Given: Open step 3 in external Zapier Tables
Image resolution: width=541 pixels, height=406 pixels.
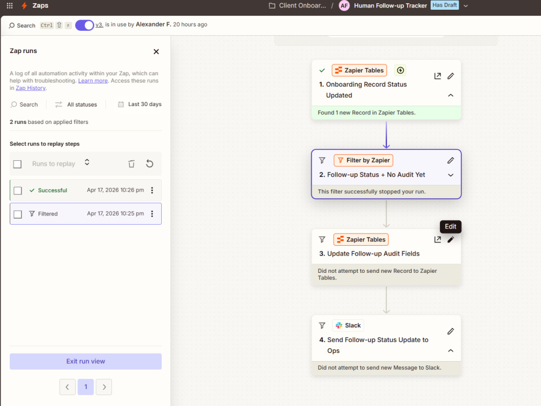Looking at the screenshot, I should (438, 240).
